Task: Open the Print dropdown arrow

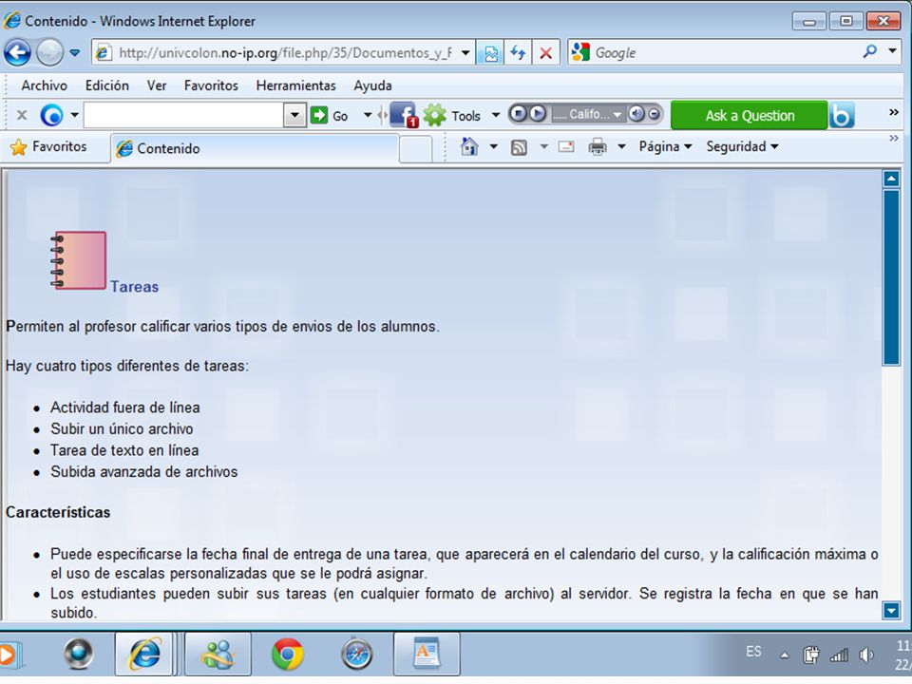Action: pyautogui.click(x=621, y=146)
